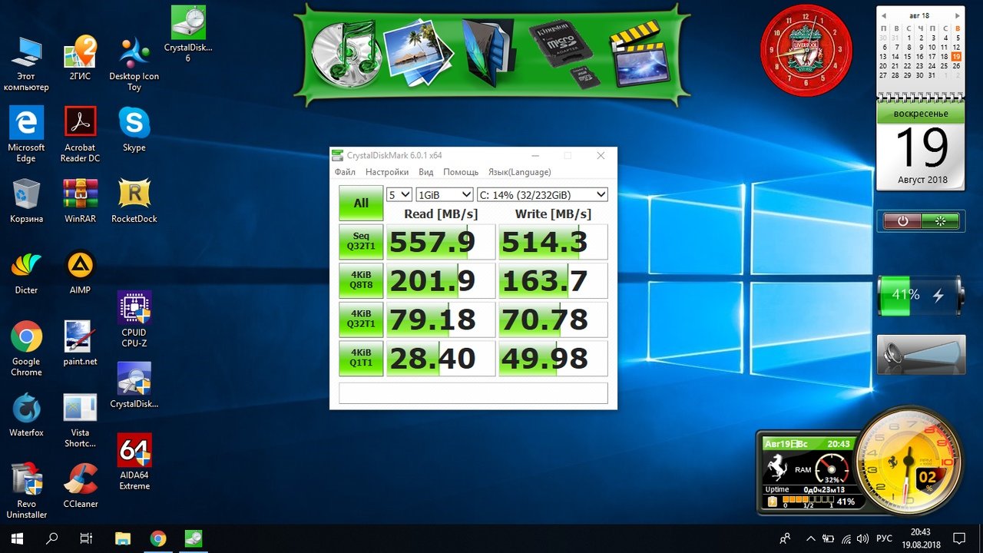The height and width of the screenshot is (553, 983).
Task: Click 4KiB Q1T1 write value 49.98
Action: (x=553, y=358)
